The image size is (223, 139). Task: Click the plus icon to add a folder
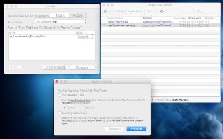11,67
